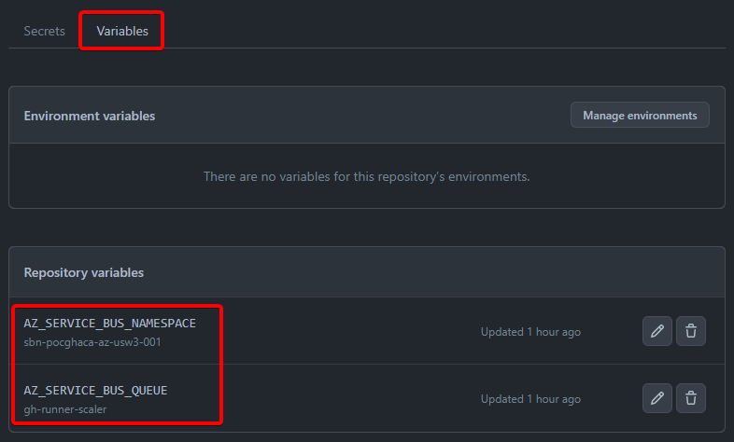Click the Repository variables heading
734x442 pixels.
[x=84, y=273]
